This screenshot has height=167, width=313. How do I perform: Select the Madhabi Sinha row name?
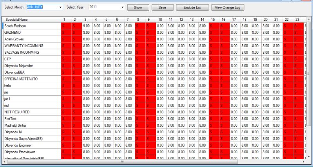[x=15, y=125]
